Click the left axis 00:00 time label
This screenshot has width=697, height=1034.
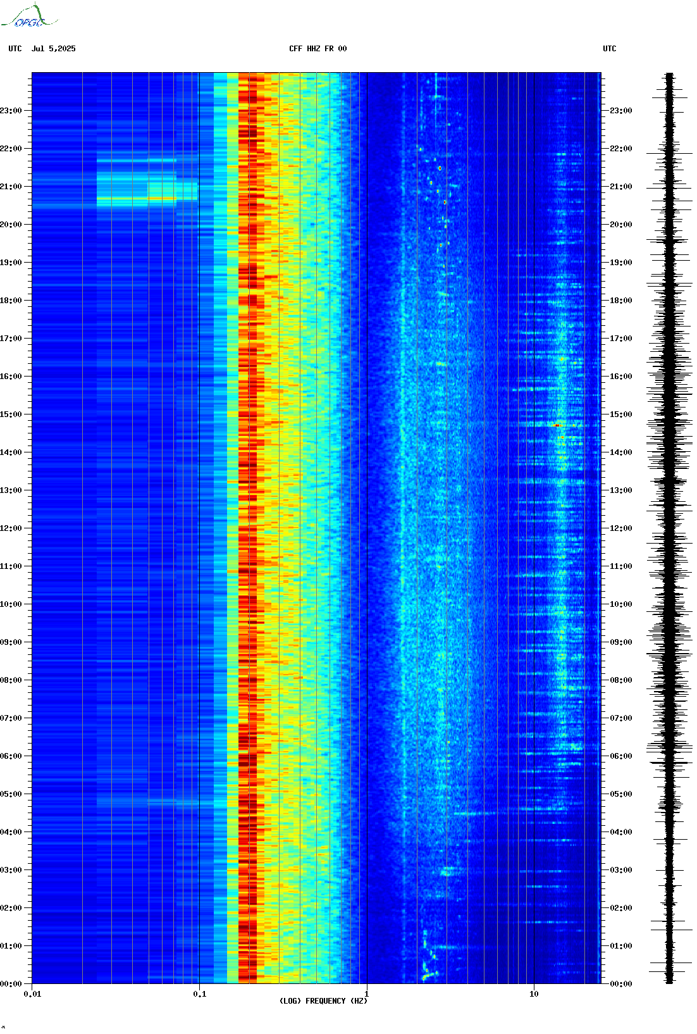tap(11, 984)
